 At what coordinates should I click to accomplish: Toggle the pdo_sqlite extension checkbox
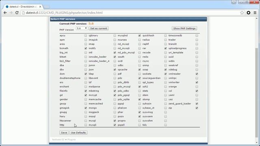[x=139, y=99]
